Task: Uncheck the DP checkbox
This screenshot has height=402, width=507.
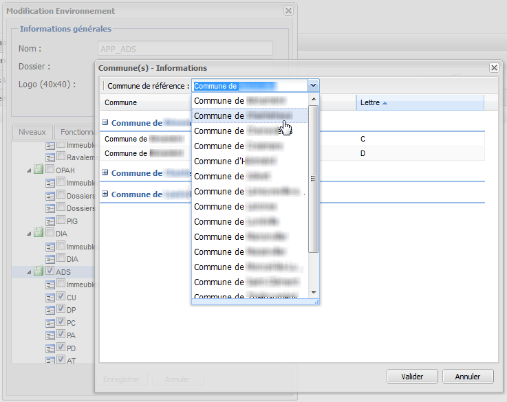Action: click(61, 309)
